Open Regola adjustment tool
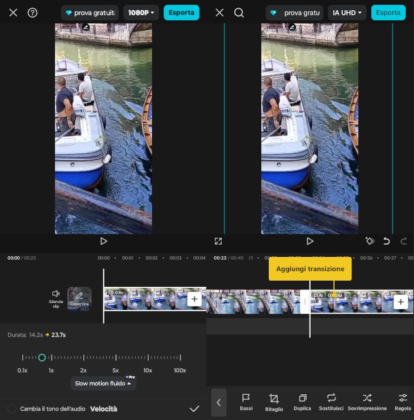The image size is (414, 420). click(x=402, y=402)
